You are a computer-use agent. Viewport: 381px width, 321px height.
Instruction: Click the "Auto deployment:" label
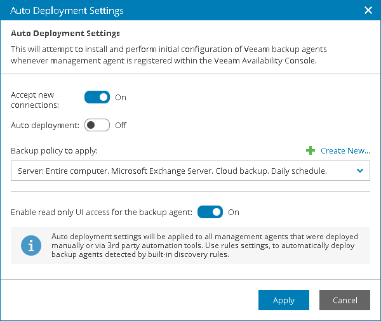click(x=44, y=125)
